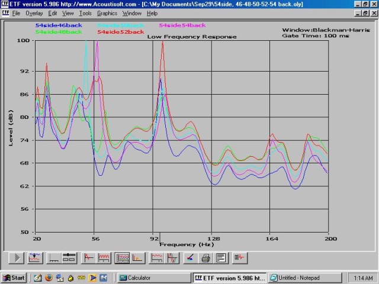
Task: Click the Frequency (Hz) axis label
Action: (x=187, y=244)
